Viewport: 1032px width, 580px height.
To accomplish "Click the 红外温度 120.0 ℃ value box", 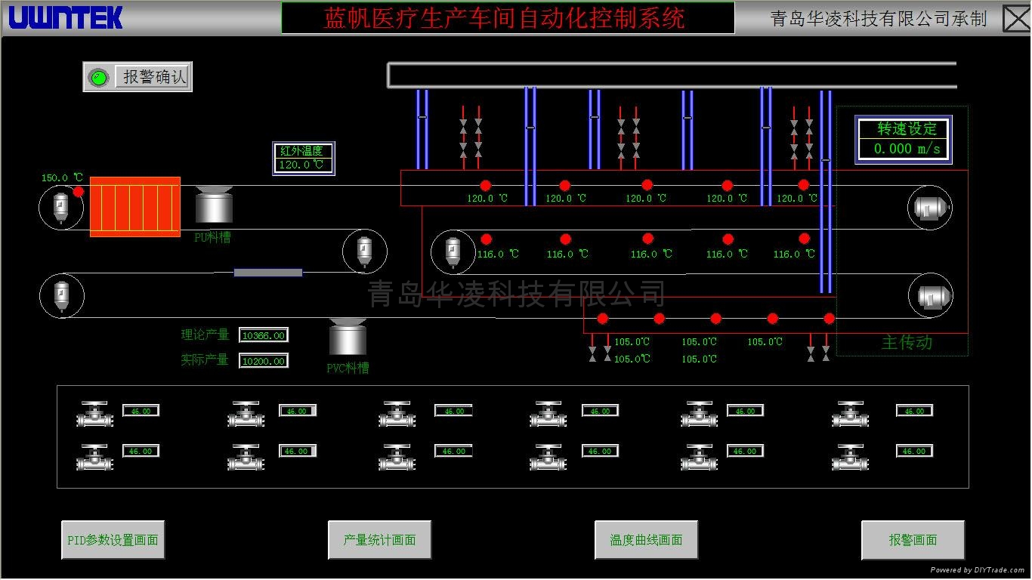I will click(303, 165).
